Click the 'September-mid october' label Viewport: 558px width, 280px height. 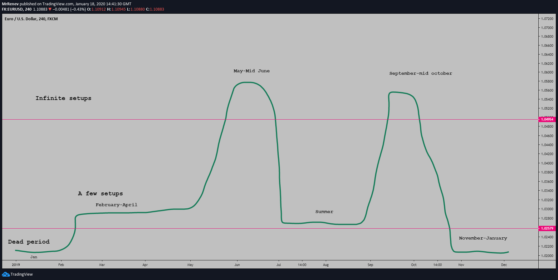coord(421,73)
